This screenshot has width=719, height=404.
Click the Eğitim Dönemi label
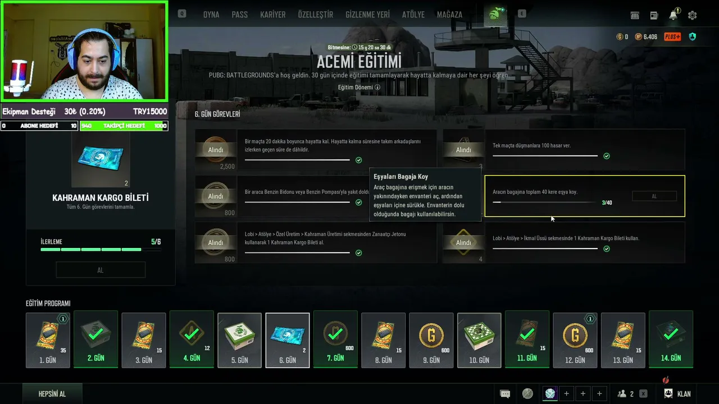click(x=356, y=88)
